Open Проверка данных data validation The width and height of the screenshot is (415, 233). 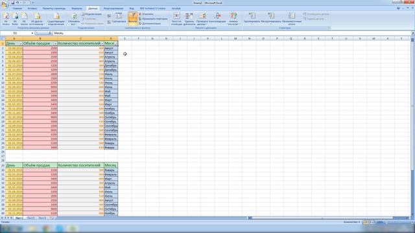tap(202, 19)
